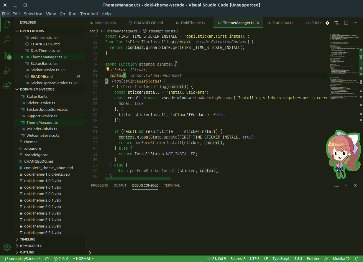This screenshot has width=363, height=262.
Task: Open the Search view in activity bar
Action: point(7,39)
